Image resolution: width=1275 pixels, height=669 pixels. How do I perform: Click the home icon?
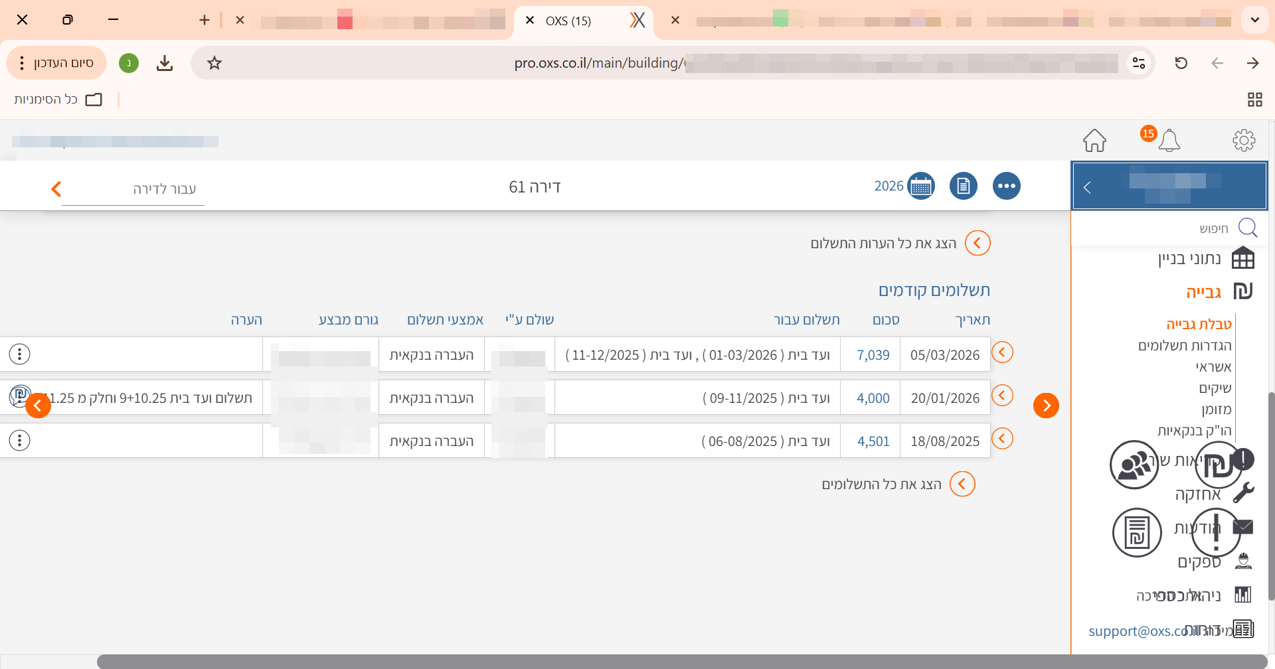1094,141
